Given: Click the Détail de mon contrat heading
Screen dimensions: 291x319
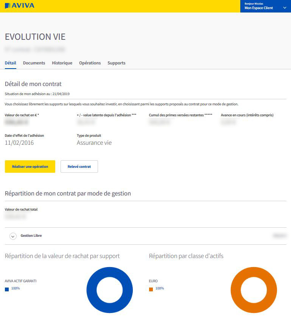Looking at the screenshot, I should click(33, 84).
